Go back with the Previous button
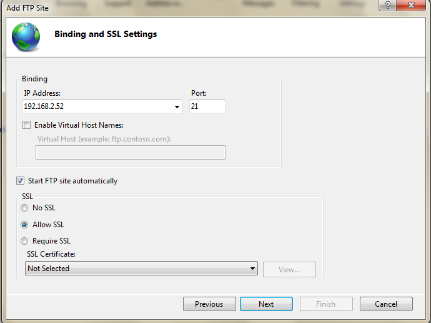The image size is (431, 323). (209, 304)
